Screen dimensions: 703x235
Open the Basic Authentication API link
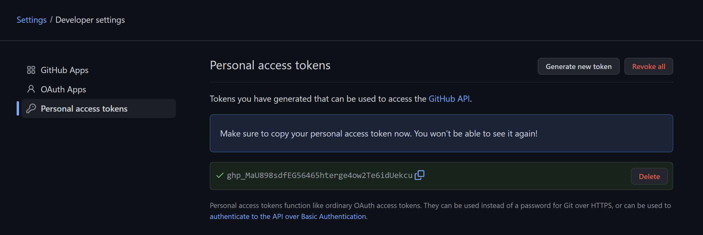coord(288,217)
